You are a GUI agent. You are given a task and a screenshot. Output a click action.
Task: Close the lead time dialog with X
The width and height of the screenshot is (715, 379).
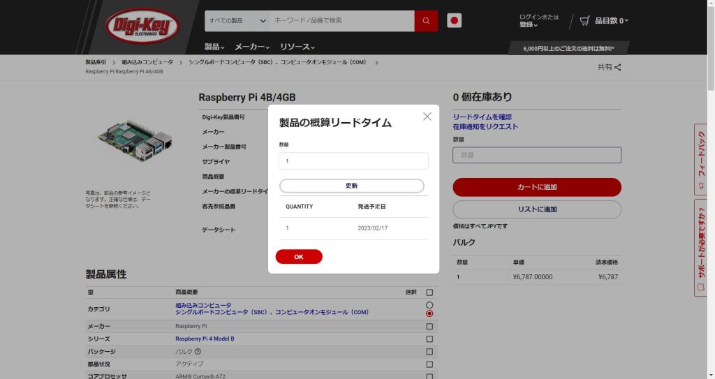pos(427,117)
